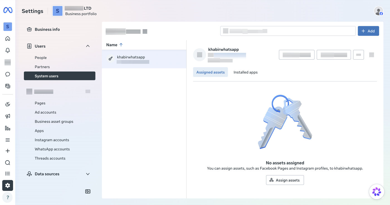Open Ad accounts in the sidebar
390x205 pixels.
pyautogui.click(x=45, y=112)
